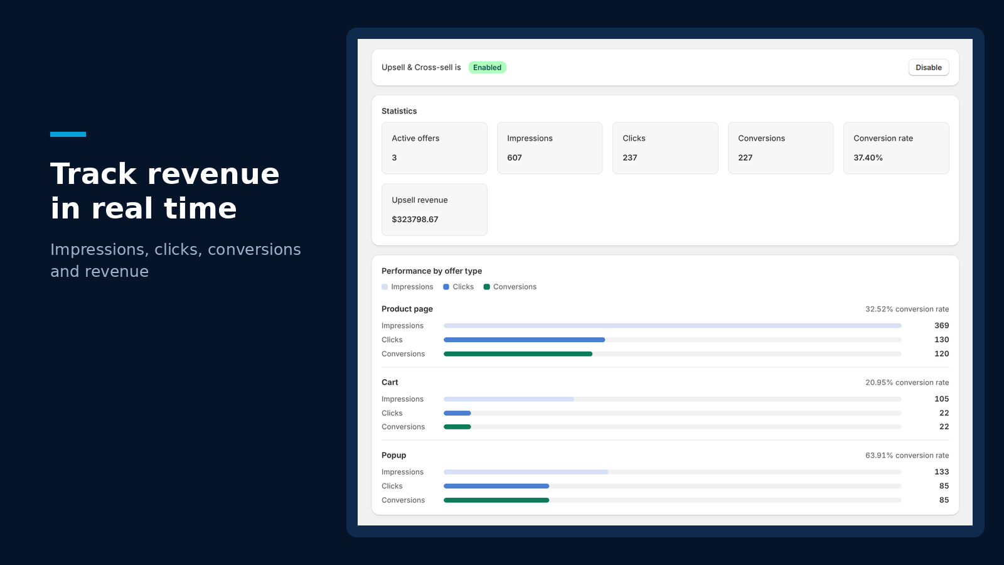The image size is (1004, 565).
Task: Click the Popup conversions green bar
Action: pyautogui.click(x=496, y=500)
